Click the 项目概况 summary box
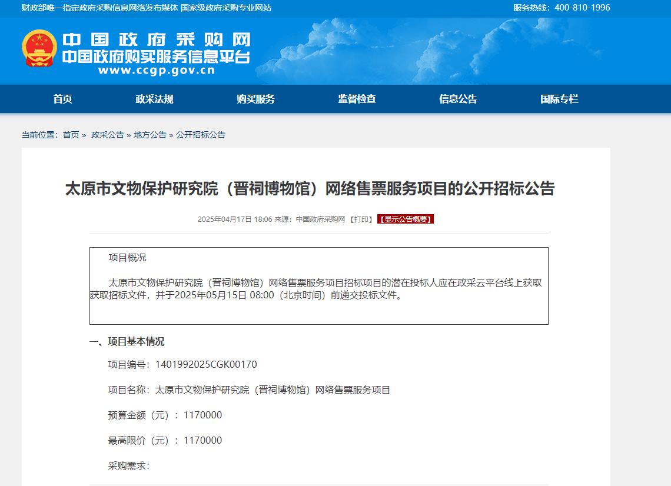 point(318,285)
